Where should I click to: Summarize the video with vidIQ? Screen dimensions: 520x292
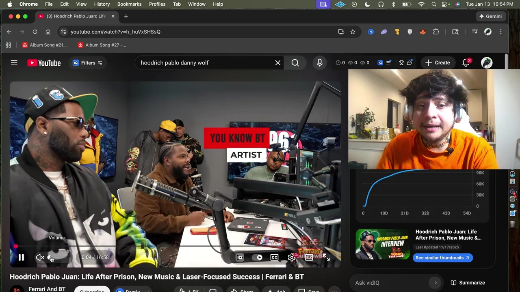coord(468,283)
